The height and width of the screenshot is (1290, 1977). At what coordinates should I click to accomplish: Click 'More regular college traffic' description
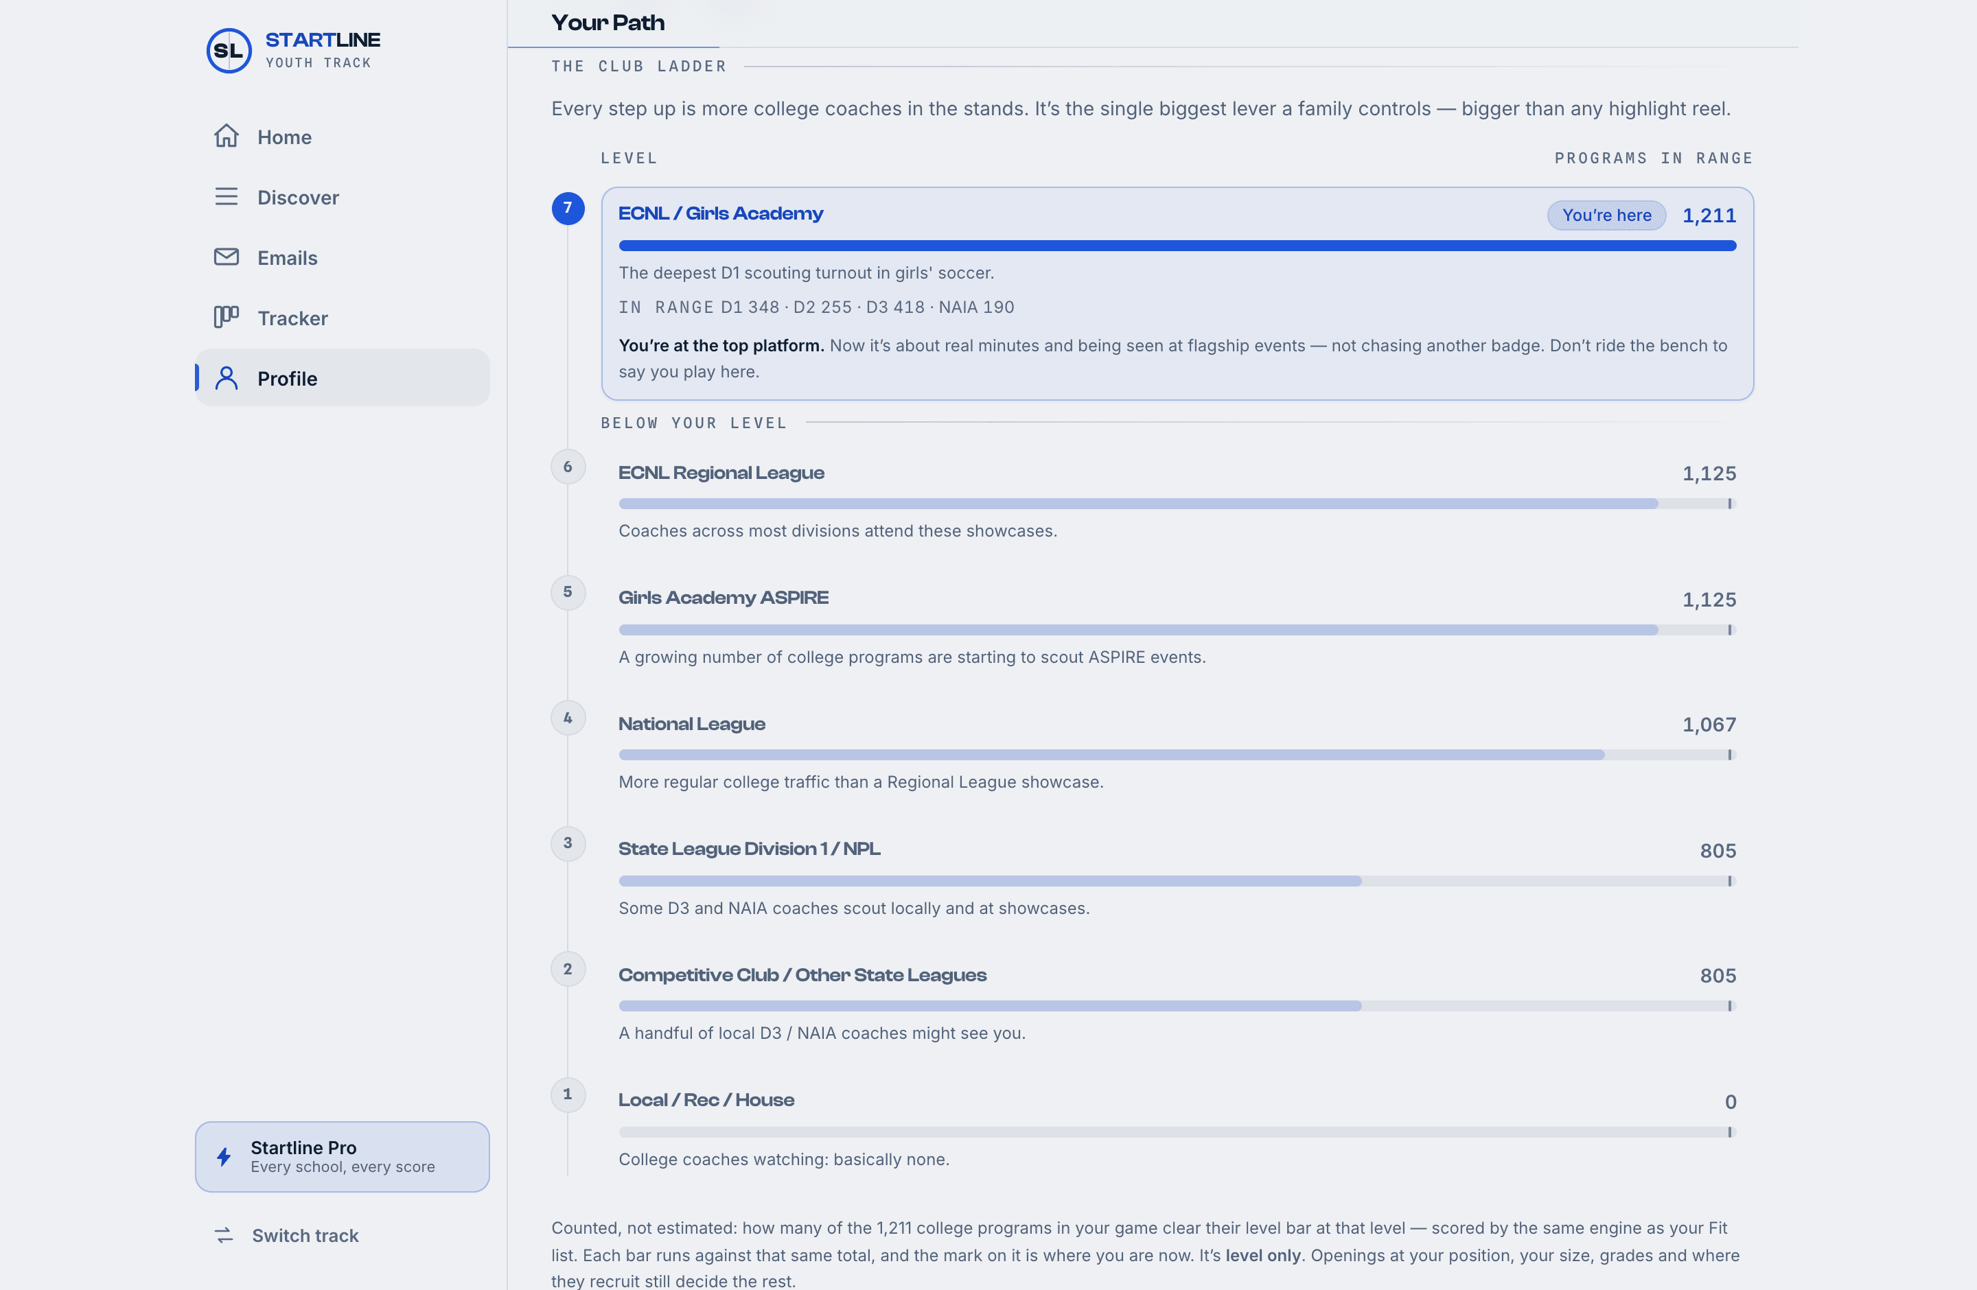point(861,783)
